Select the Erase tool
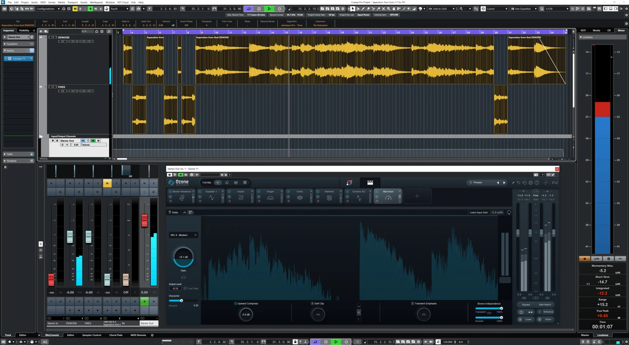629x345 pixels. click(x=368, y=9)
